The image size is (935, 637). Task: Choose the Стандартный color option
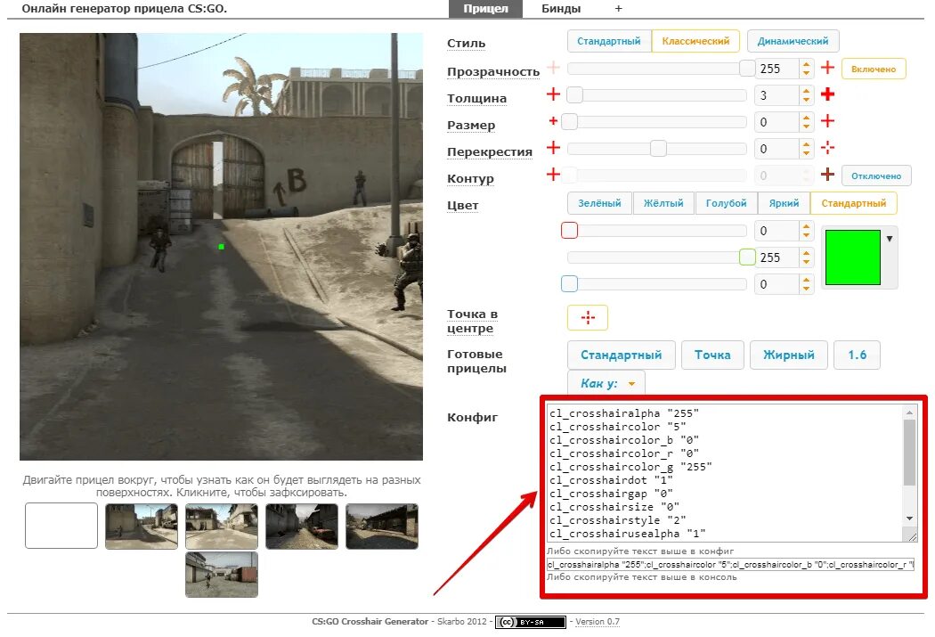click(853, 203)
